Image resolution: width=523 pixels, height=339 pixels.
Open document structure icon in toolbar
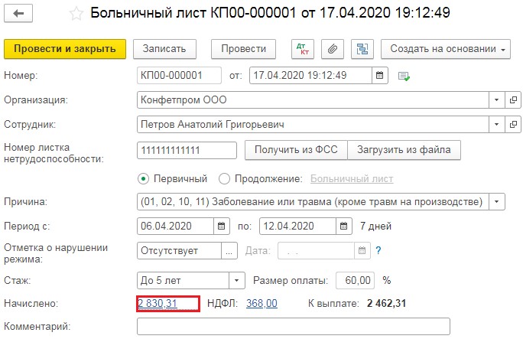[361, 49]
